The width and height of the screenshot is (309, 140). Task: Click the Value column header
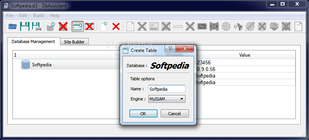click(x=245, y=55)
